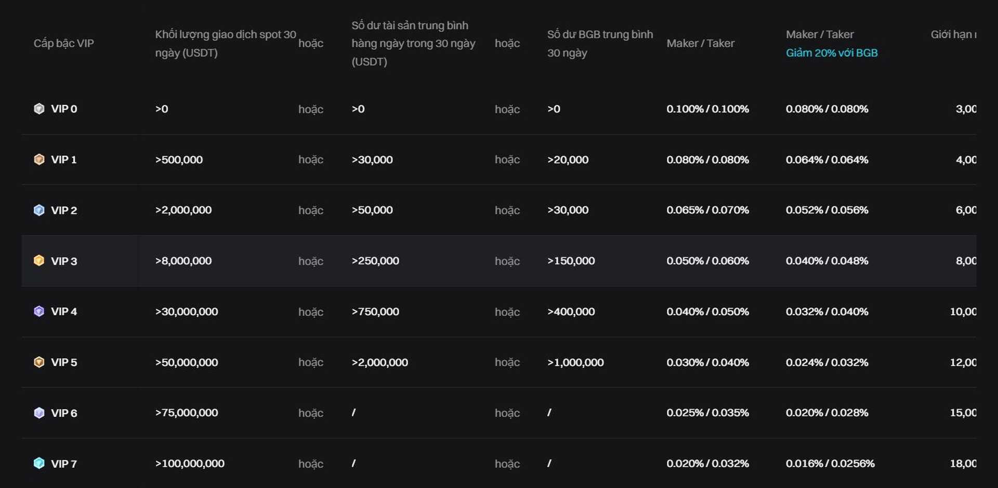The width and height of the screenshot is (998, 488).
Task: Click the '>500,000' spot volume cell
Action: 179,160
